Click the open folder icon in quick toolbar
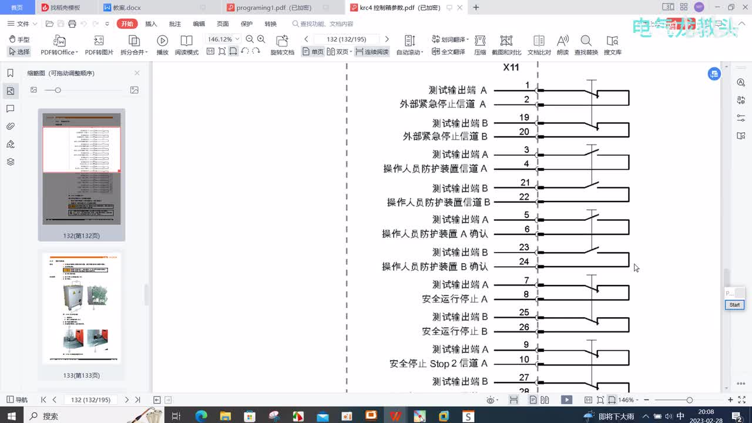 [x=49, y=23]
